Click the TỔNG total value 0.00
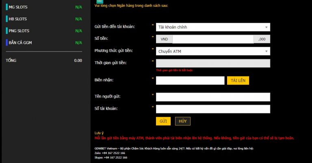The width and height of the screenshot is (312, 163). pyautogui.click(x=78, y=60)
